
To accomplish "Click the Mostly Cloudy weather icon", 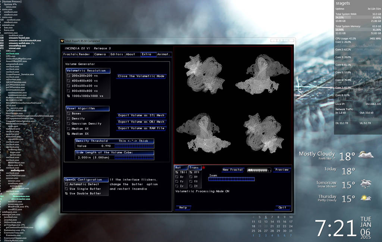I will coord(366,155).
